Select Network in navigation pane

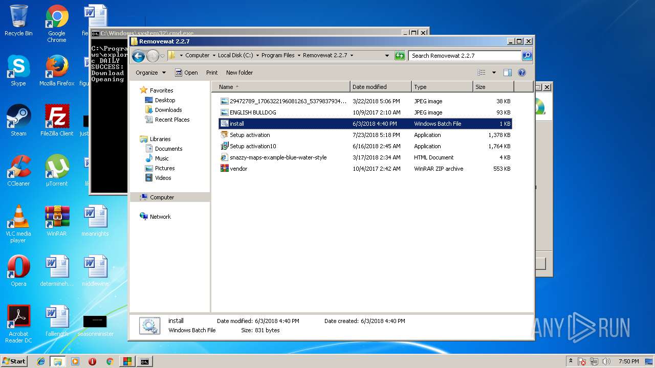(x=160, y=217)
